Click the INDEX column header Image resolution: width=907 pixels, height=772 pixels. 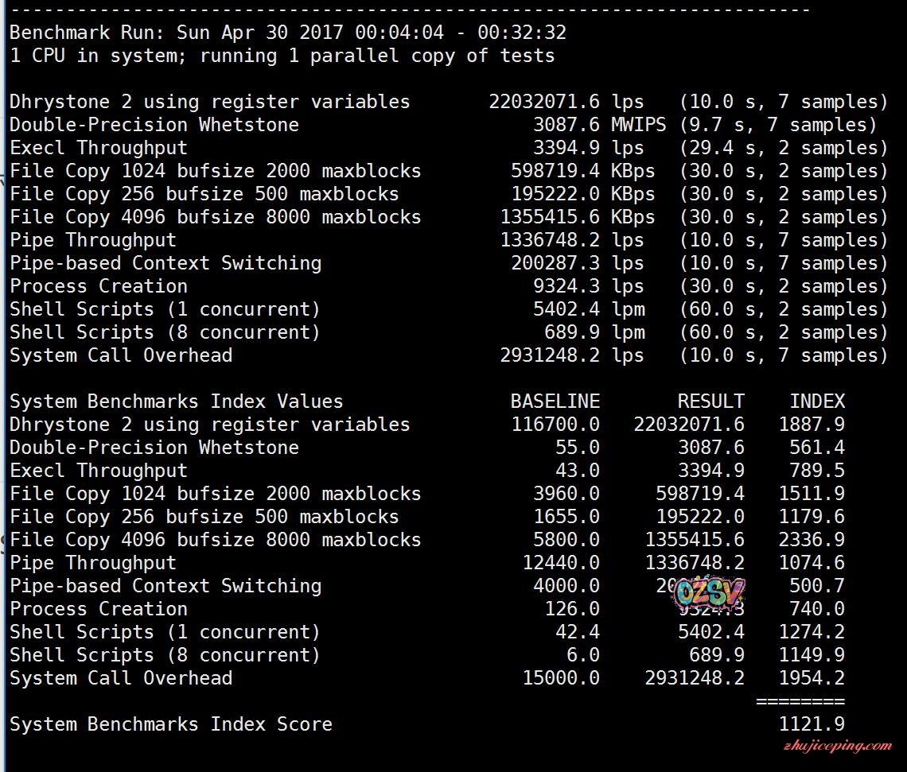coord(816,402)
